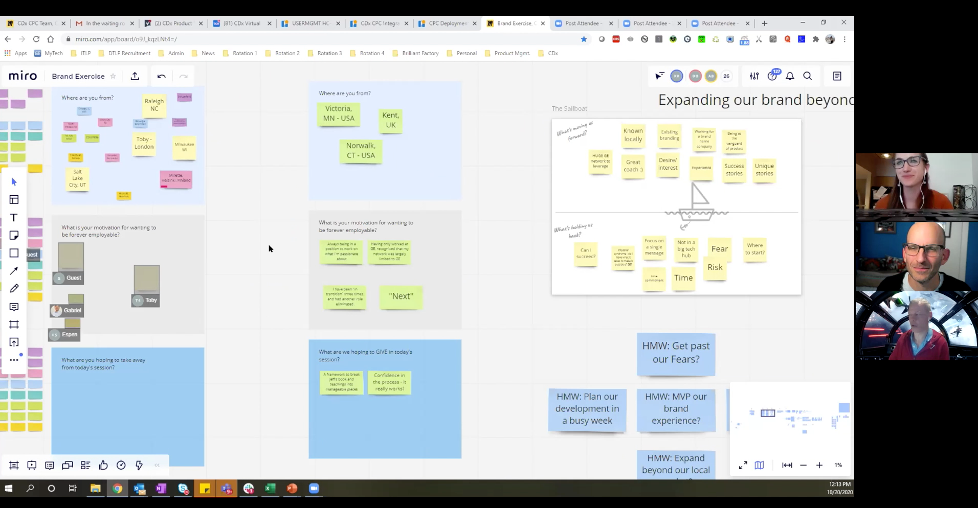This screenshot has width=978, height=508.
Task: Start the Timer from bottom toolbar
Action: pos(121,465)
